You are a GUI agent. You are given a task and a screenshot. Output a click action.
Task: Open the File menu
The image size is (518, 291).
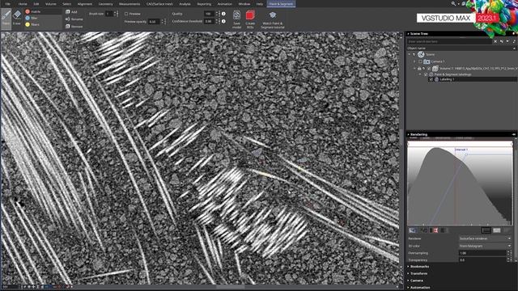click(x=7, y=4)
